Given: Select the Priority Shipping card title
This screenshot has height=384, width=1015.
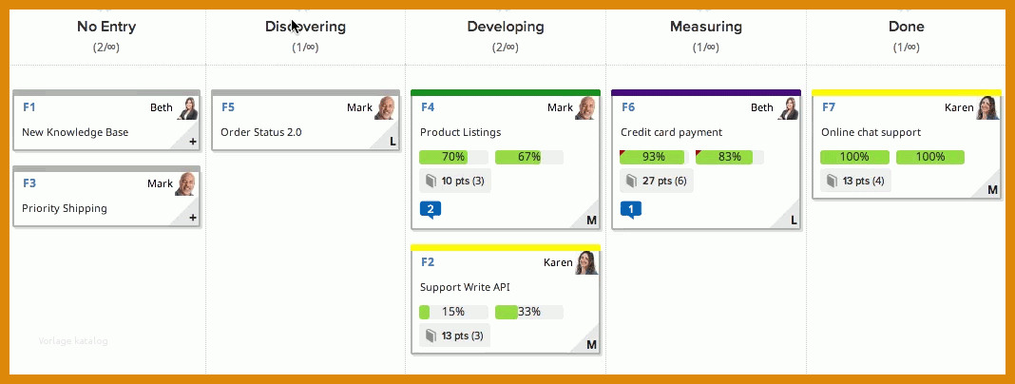Looking at the screenshot, I should point(65,208).
